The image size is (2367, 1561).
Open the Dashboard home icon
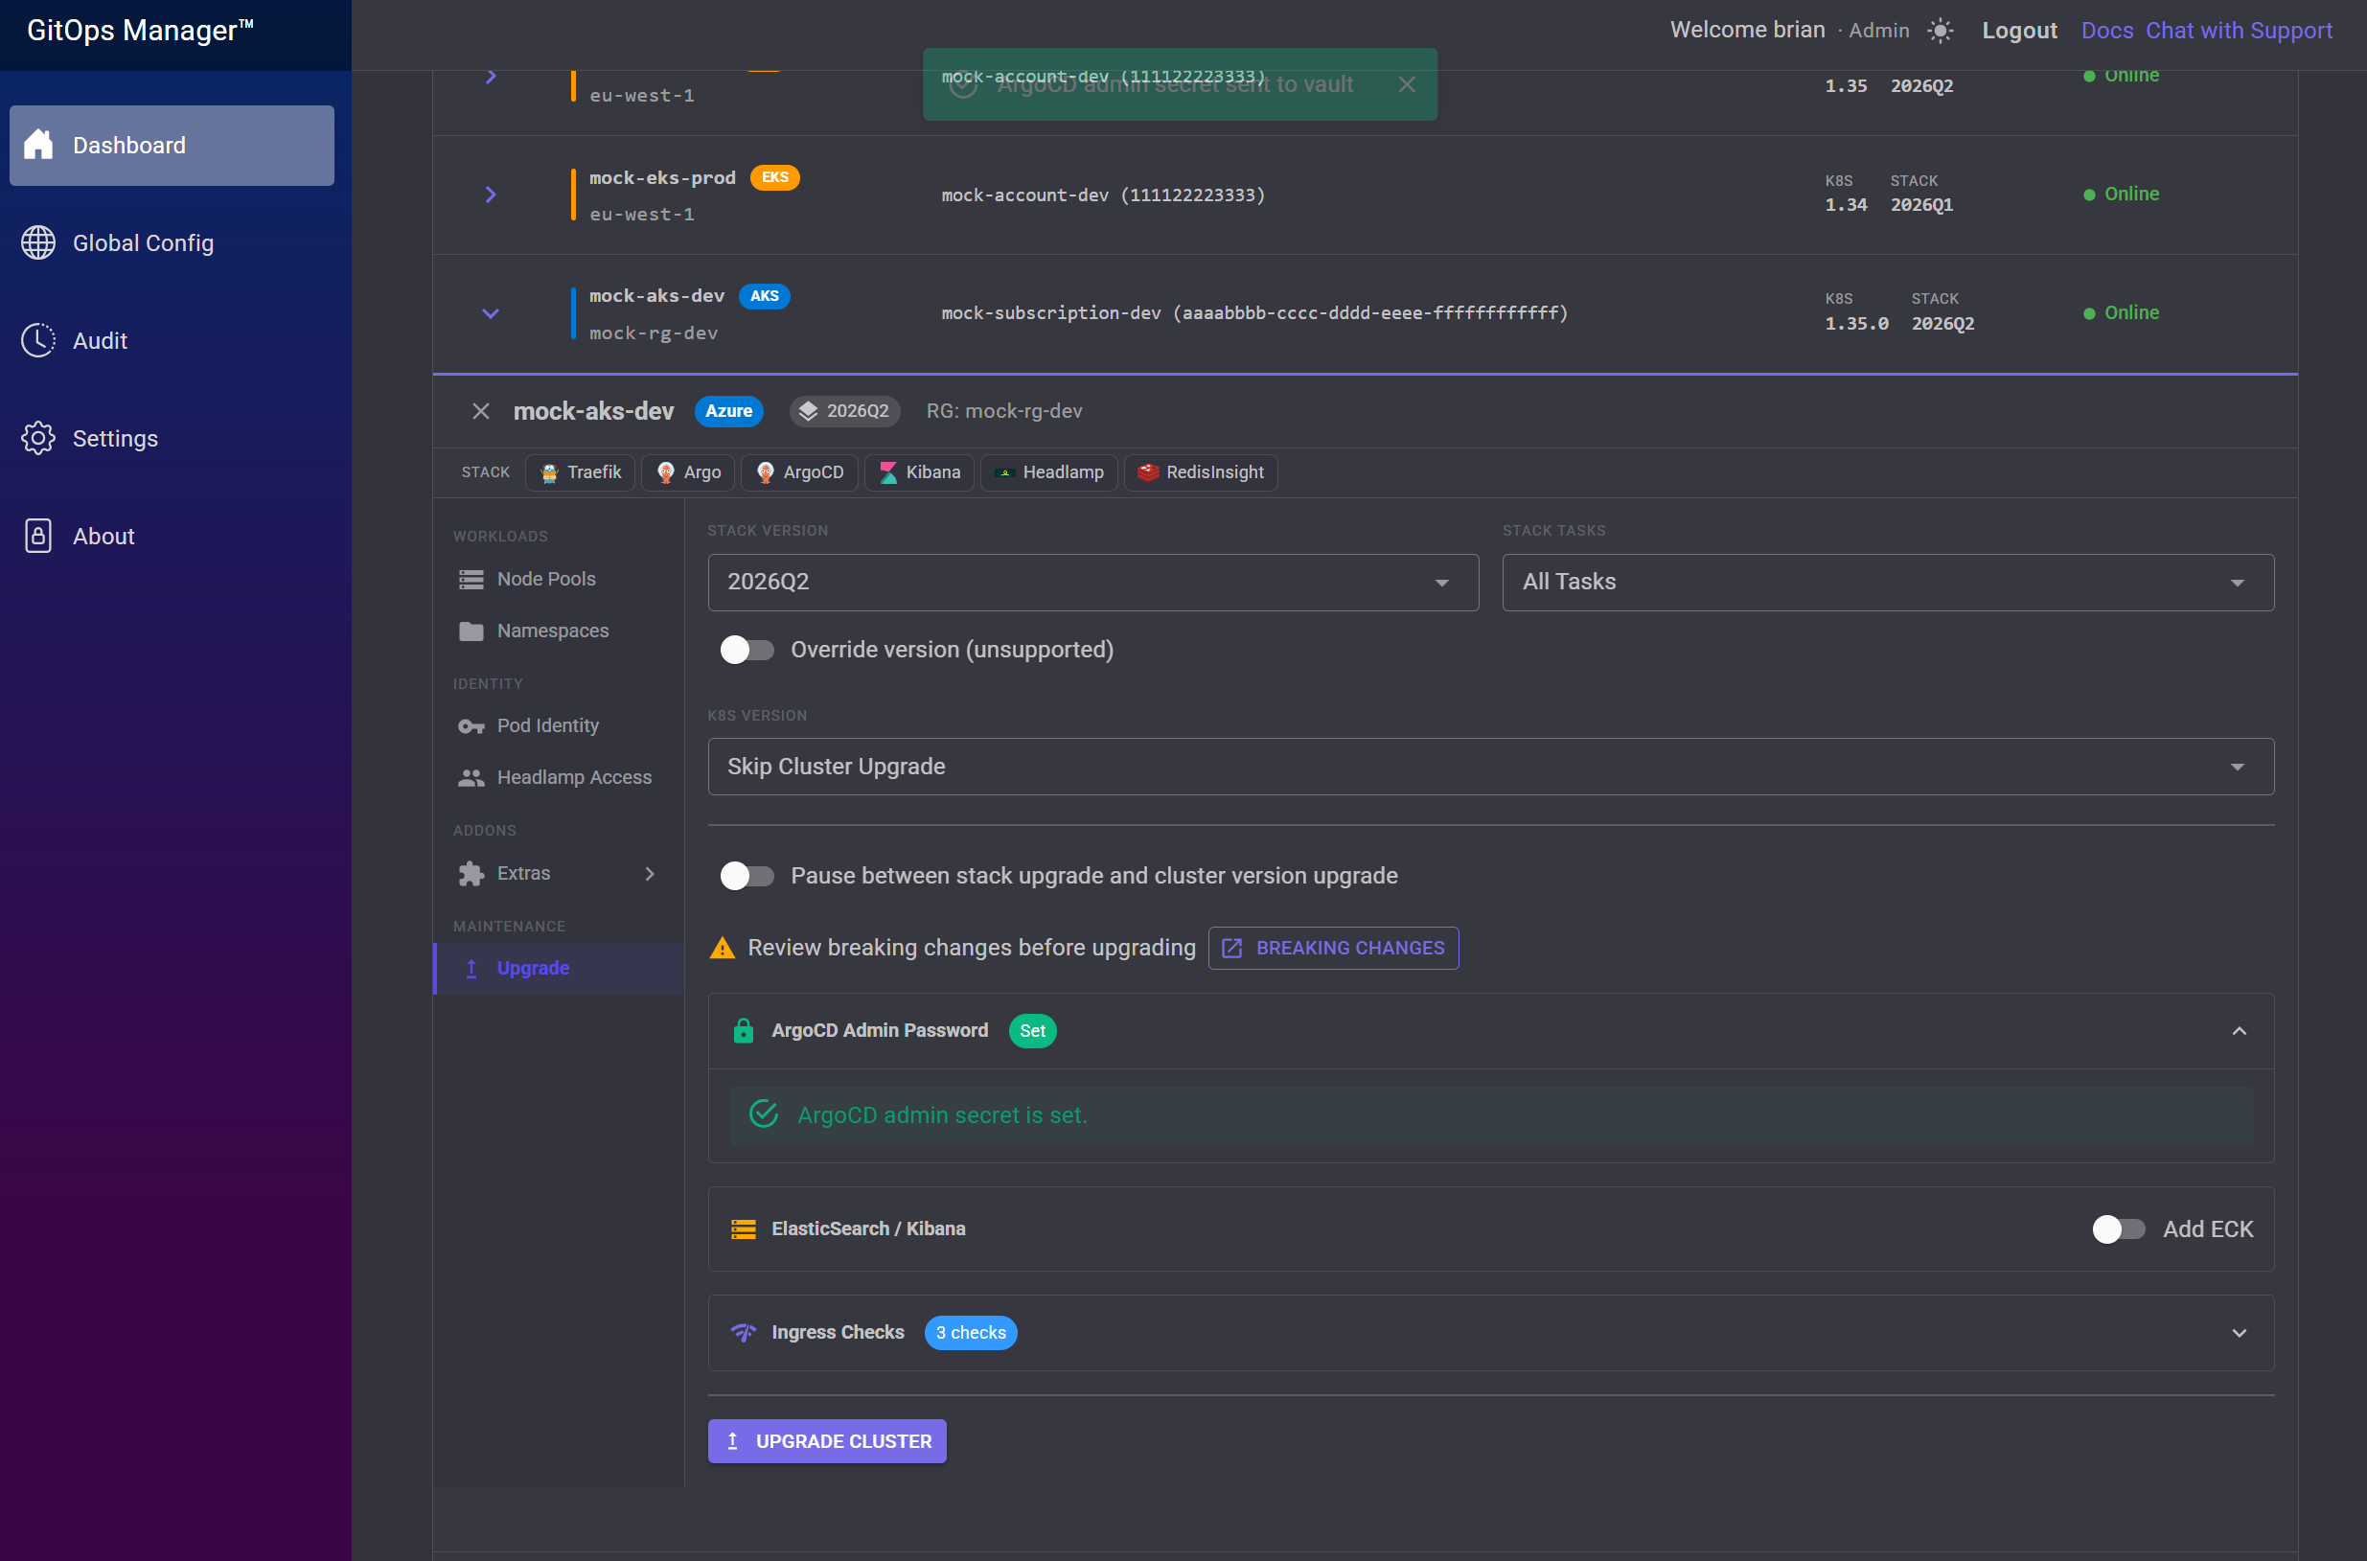coord(37,145)
